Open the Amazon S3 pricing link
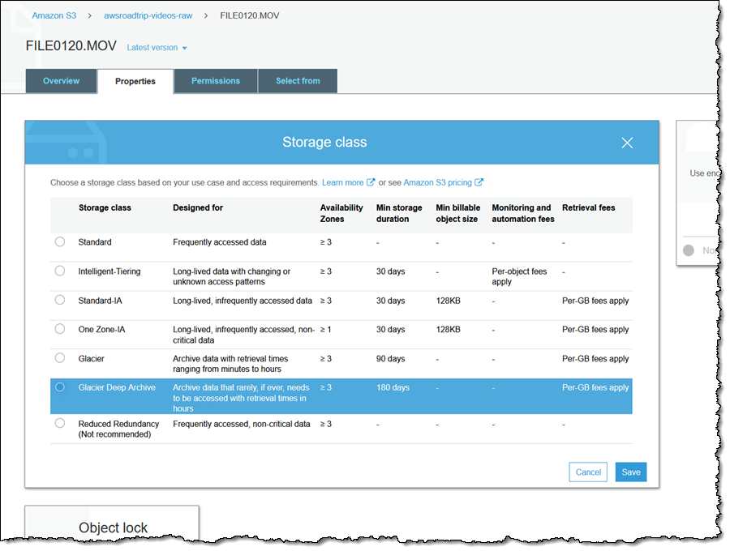The width and height of the screenshot is (730, 551). pos(438,182)
